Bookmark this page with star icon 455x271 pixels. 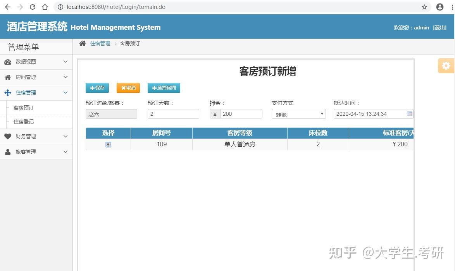[424, 7]
